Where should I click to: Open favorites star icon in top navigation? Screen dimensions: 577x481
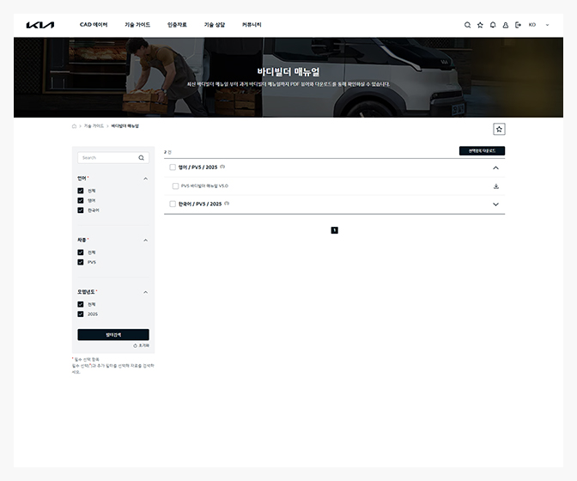click(480, 25)
